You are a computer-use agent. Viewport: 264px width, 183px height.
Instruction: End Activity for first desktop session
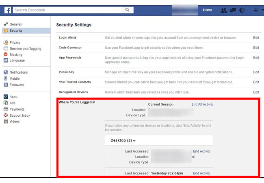tap(201, 151)
